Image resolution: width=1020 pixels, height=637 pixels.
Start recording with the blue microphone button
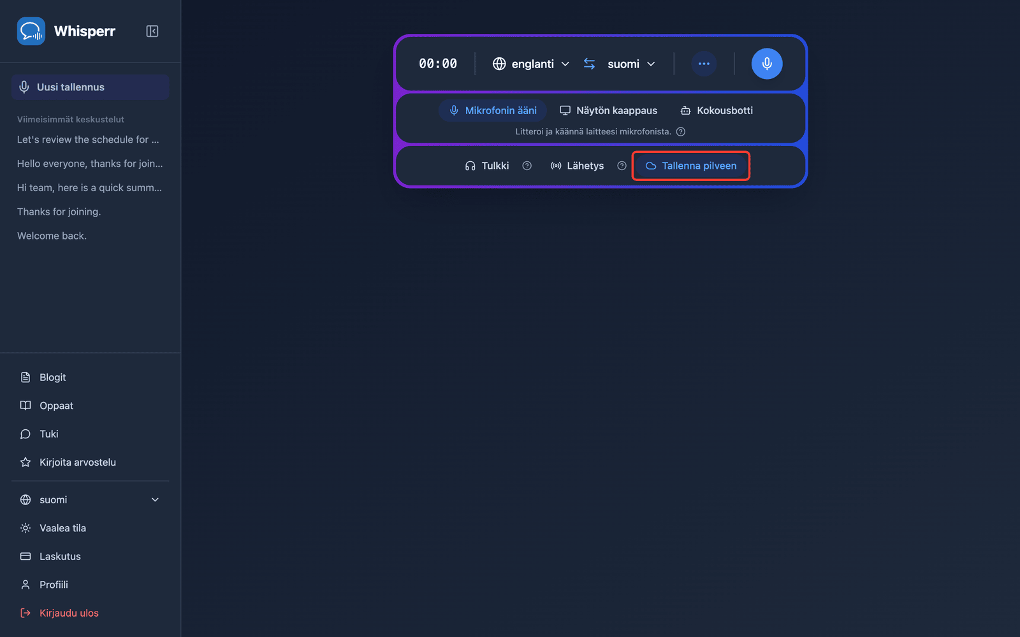(x=767, y=64)
